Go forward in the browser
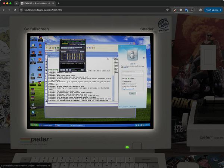Screen dimensions: 224x168 tap(9, 10)
